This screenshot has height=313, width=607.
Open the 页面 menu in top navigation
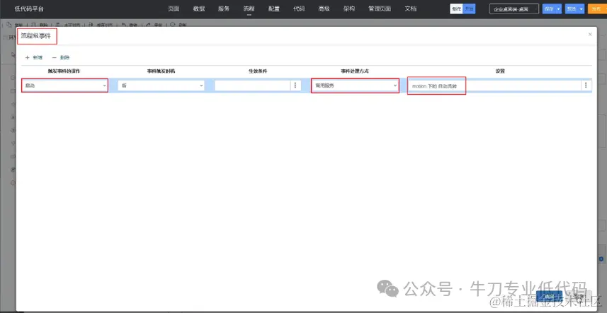point(174,8)
